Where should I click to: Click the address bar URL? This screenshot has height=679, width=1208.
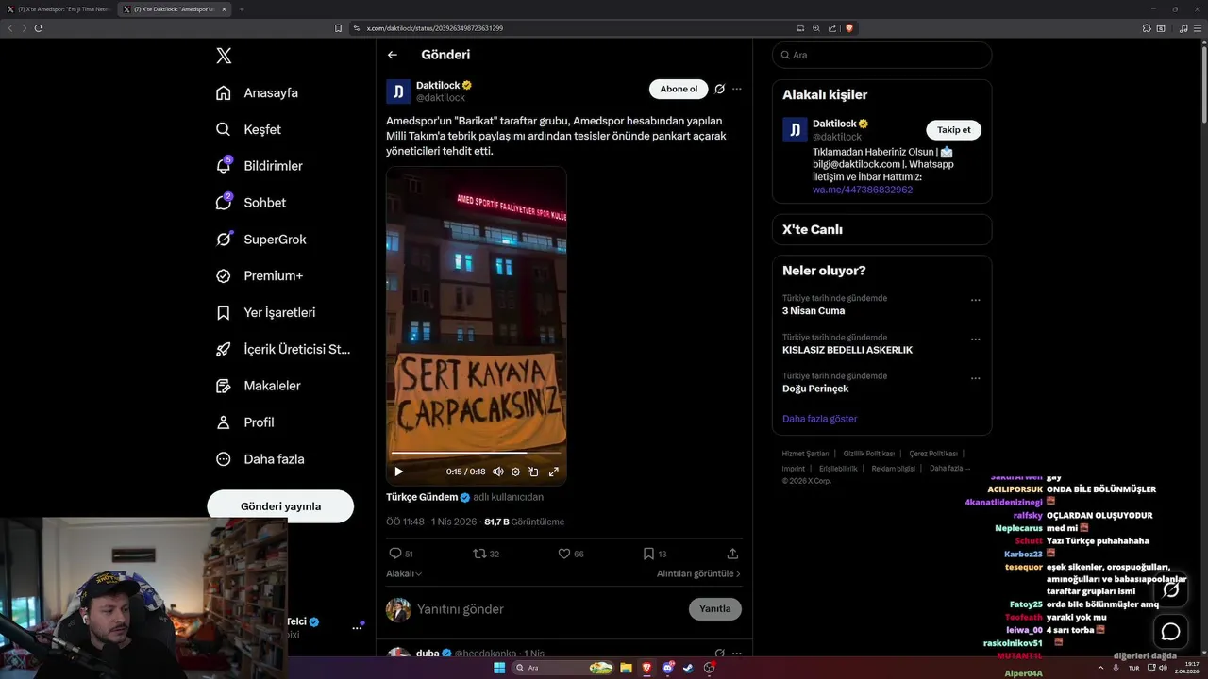click(x=435, y=28)
